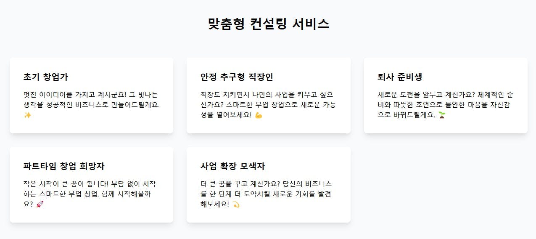Open the 퇴사 준비생 service card

[x=446, y=96]
